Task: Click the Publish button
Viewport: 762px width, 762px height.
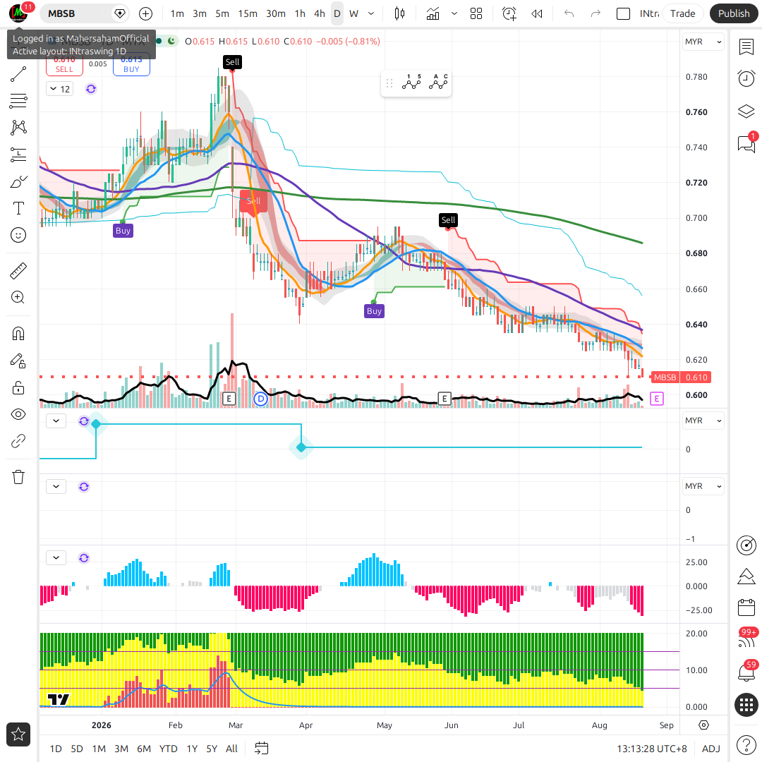Action: point(734,13)
